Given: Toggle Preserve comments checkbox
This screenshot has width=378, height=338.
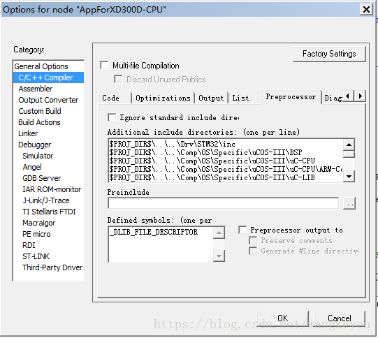Looking at the screenshot, I should pyautogui.click(x=253, y=240).
